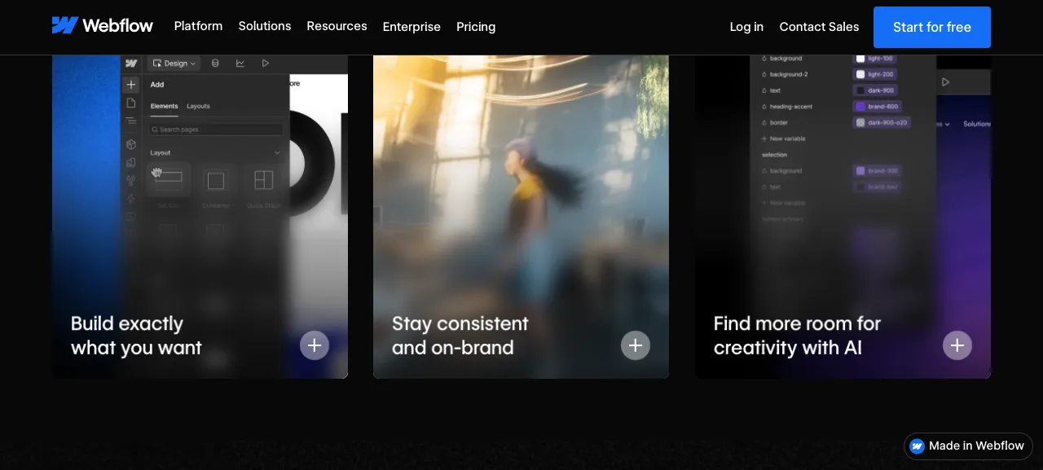
Task: Click the Section layout icon in the first card
Action: tap(169, 180)
